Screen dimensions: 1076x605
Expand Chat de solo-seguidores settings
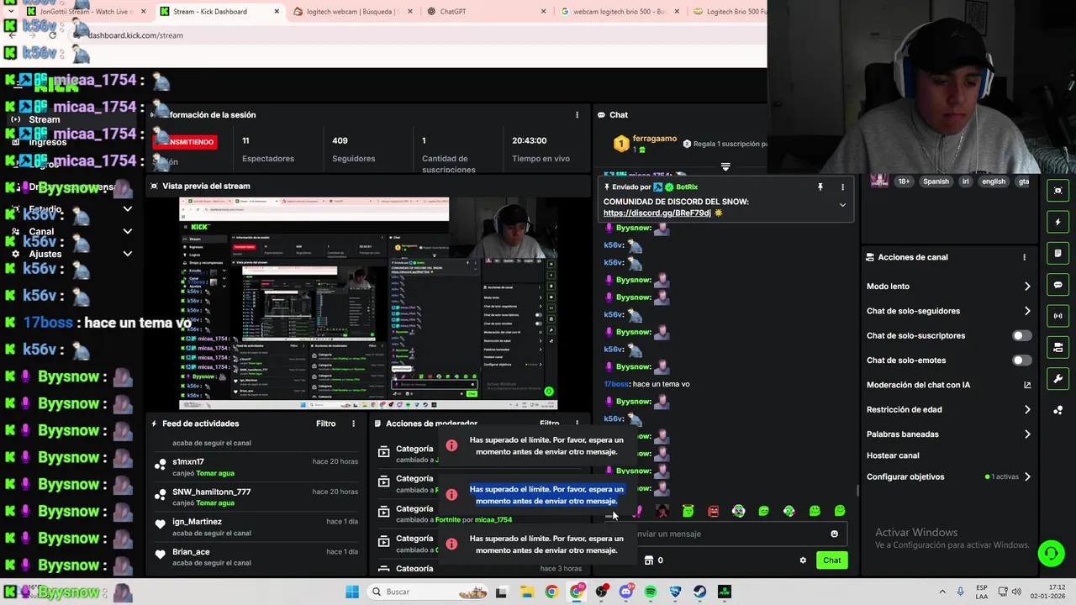click(x=1027, y=311)
